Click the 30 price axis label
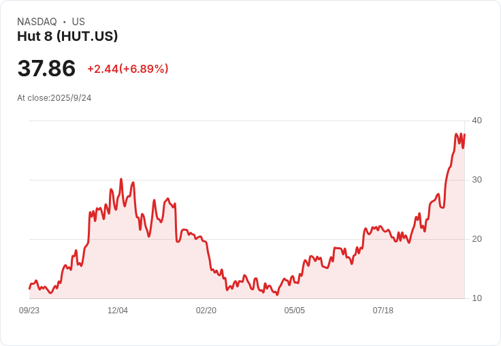The image size is (501, 346). pyautogui.click(x=476, y=180)
